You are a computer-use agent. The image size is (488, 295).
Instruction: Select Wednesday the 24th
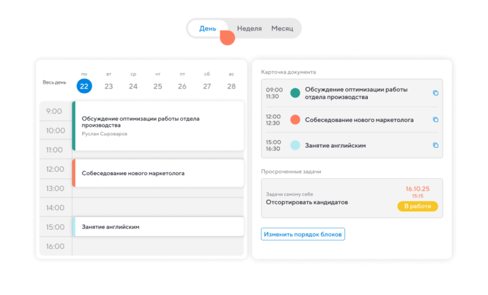[133, 86]
